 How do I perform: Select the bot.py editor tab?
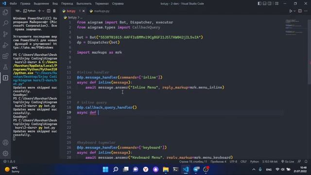(x=71, y=11)
